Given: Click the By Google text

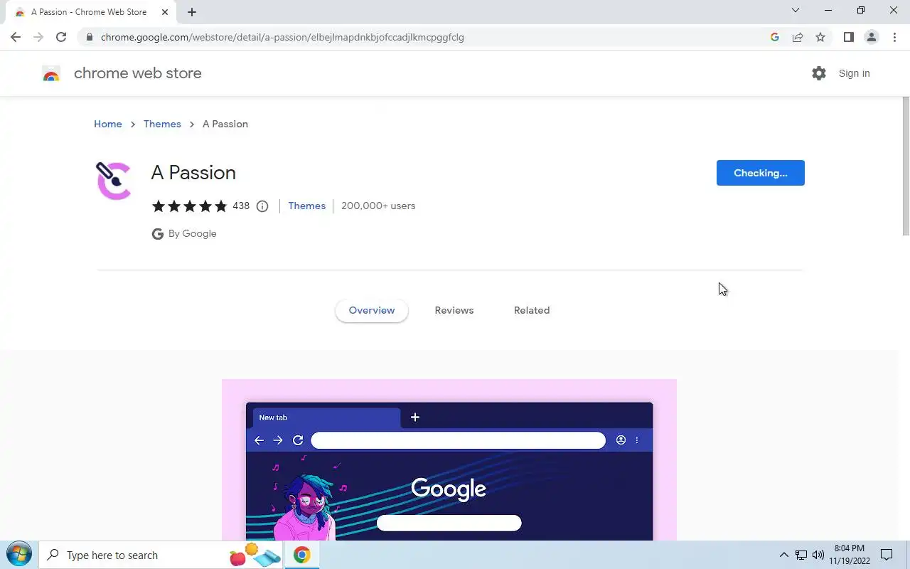Looking at the screenshot, I should click(x=192, y=234).
